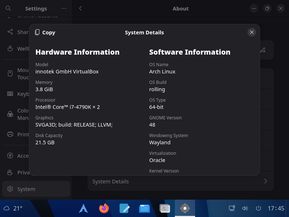Click the Hardware Information heading
Screen dimensions: 289x217
(x=77, y=52)
